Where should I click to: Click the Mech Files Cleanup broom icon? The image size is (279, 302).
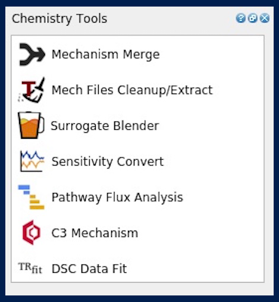(x=32, y=90)
